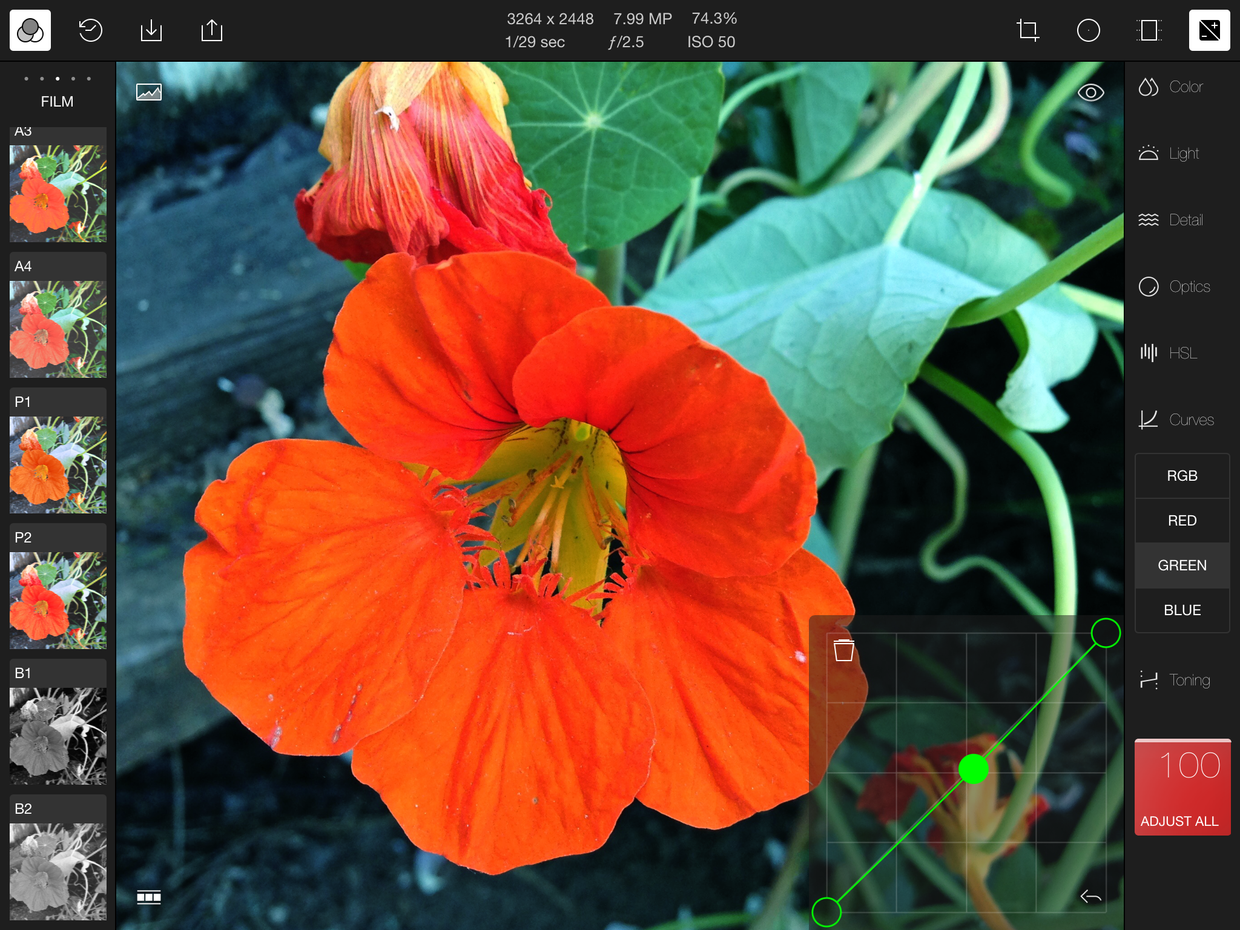Tap the 7.99 MP text
Screen dimensions: 1240x930
pos(642,19)
